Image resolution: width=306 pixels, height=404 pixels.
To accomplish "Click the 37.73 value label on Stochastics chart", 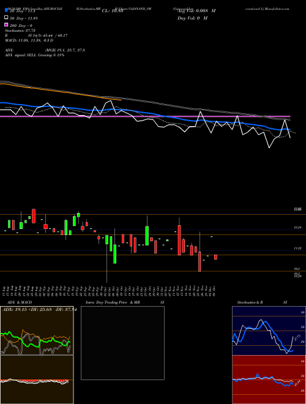I will [297, 338].
